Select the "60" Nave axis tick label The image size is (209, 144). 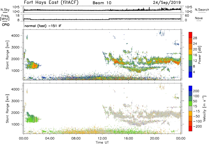click(187, 16)
